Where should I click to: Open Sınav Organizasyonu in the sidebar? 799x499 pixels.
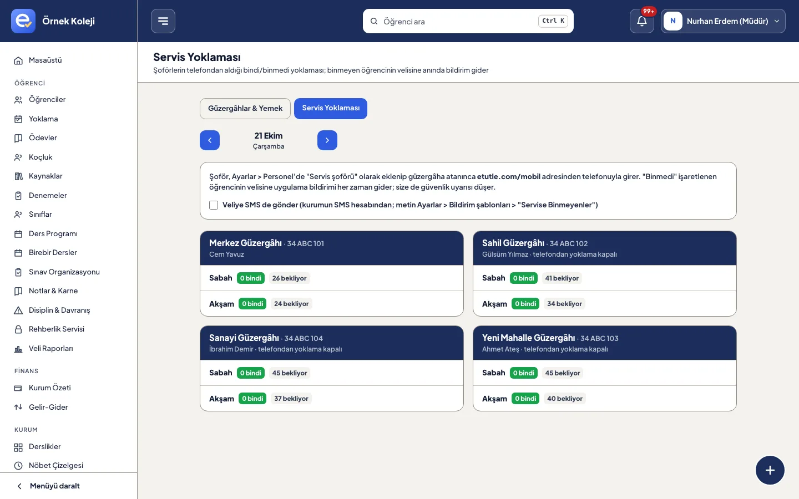[x=69, y=272]
